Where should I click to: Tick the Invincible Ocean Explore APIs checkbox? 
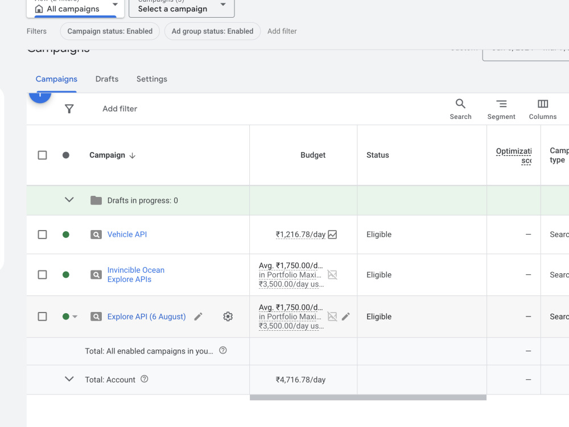(x=43, y=274)
